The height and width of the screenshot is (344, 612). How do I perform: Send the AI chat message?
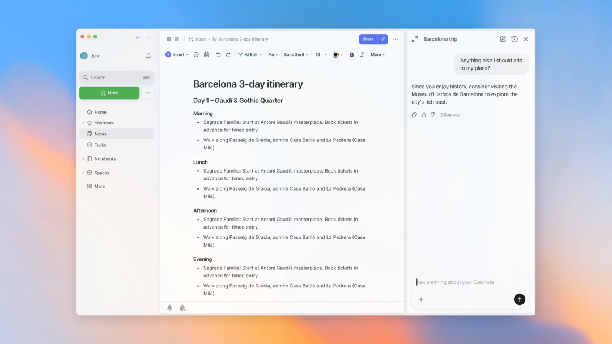pos(519,299)
